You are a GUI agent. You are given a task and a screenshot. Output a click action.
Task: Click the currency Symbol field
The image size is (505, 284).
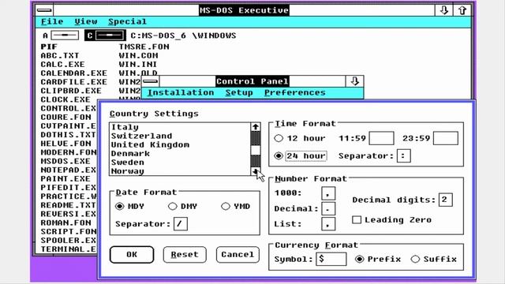tap(331, 260)
